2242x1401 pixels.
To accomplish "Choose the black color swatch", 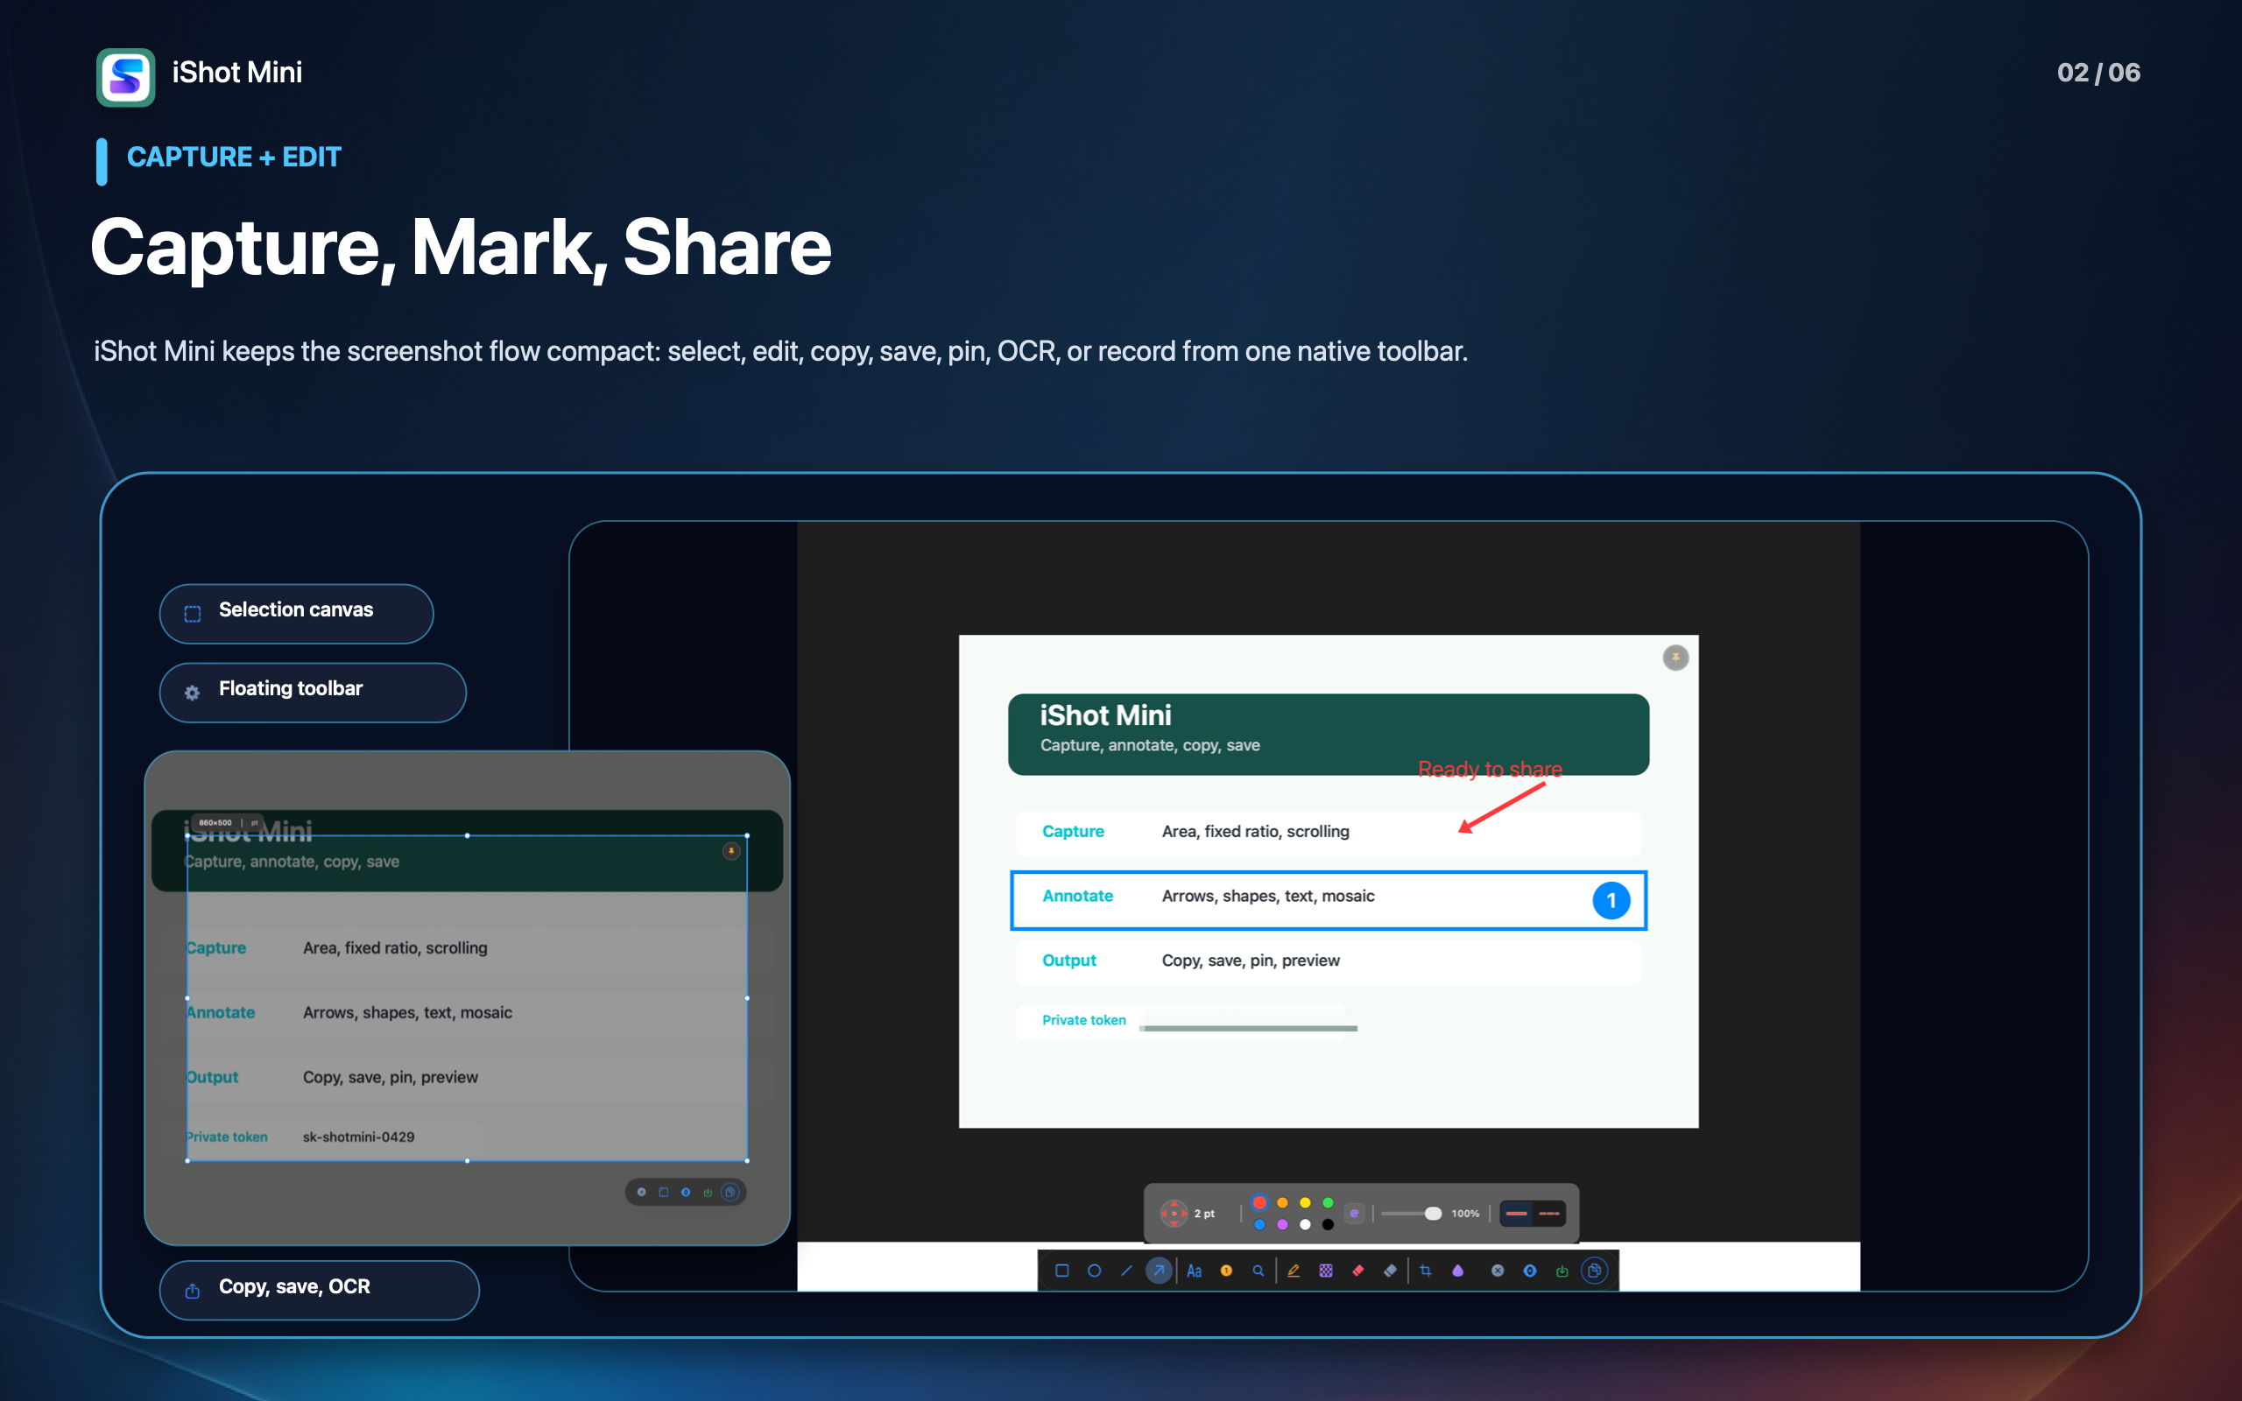I will point(1328,1224).
